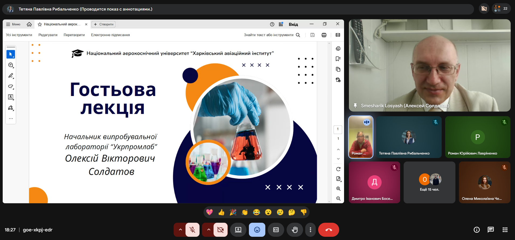
Task: Open the Усі інструменти menu
Action: point(19,35)
